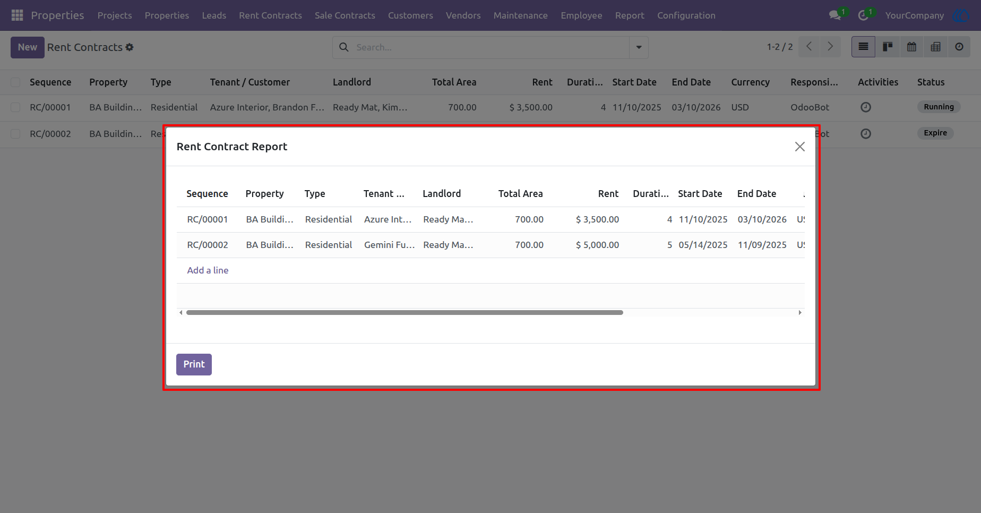Open the Configuration menu
981x513 pixels.
pos(686,15)
